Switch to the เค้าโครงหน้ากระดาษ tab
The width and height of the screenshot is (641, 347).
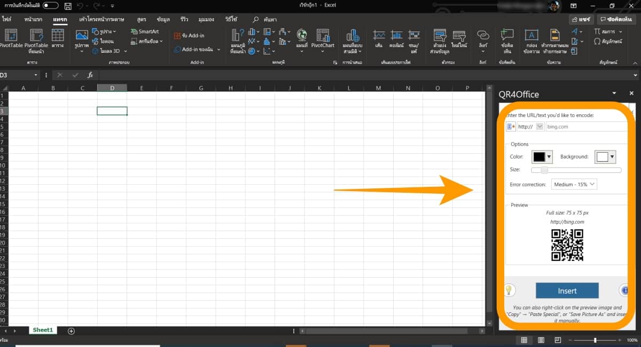point(103,19)
